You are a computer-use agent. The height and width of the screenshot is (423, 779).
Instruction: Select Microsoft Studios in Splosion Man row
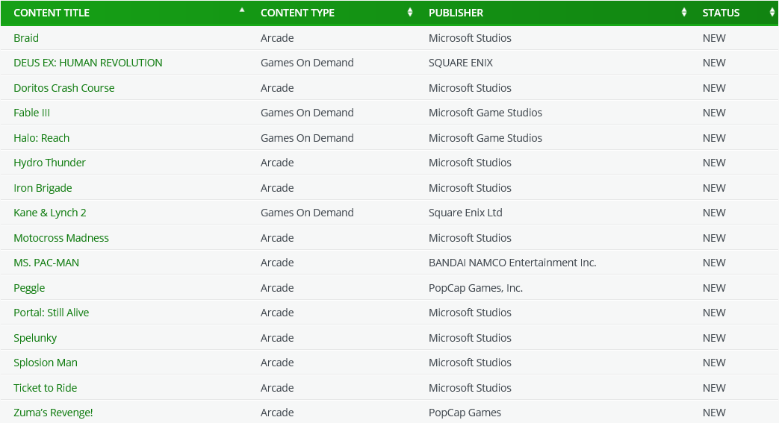pyautogui.click(x=470, y=363)
